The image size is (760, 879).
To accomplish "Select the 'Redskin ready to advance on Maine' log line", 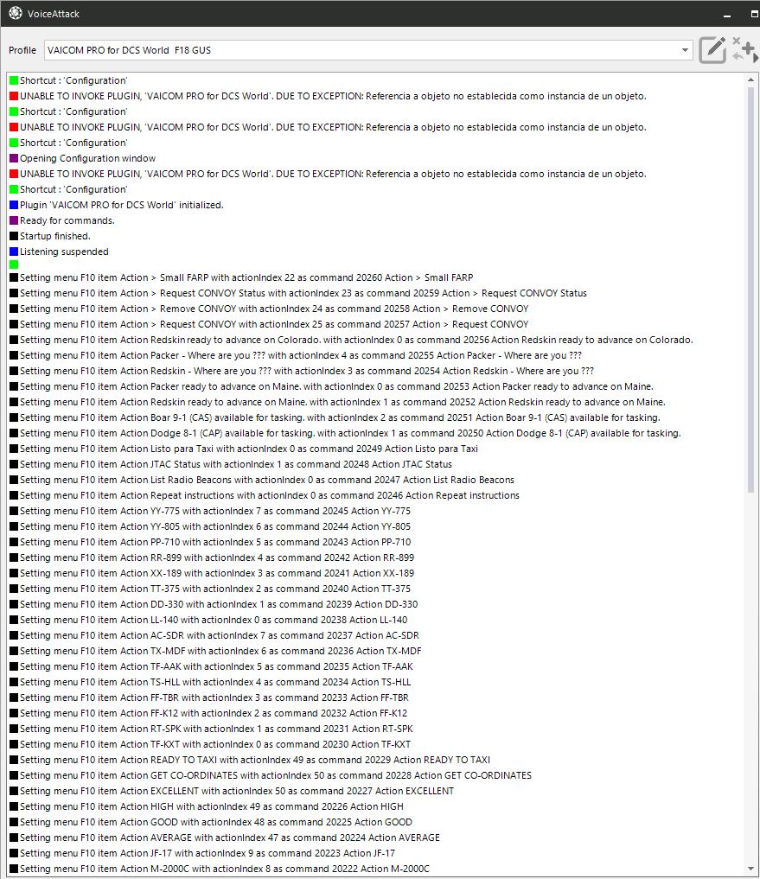I will (338, 402).
